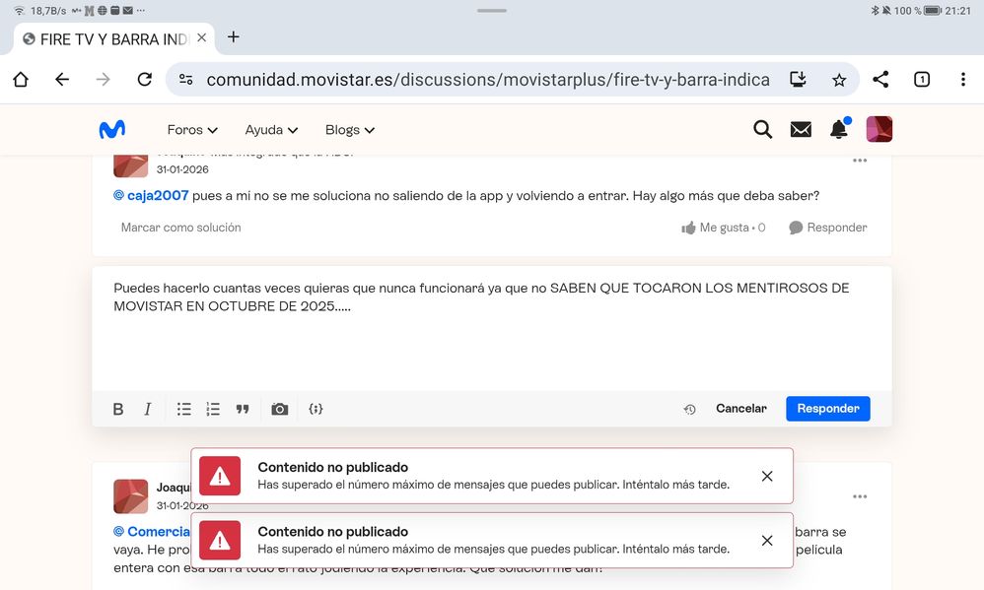
Task: Expand the Blogs dropdown menu
Action: point(350,130)
